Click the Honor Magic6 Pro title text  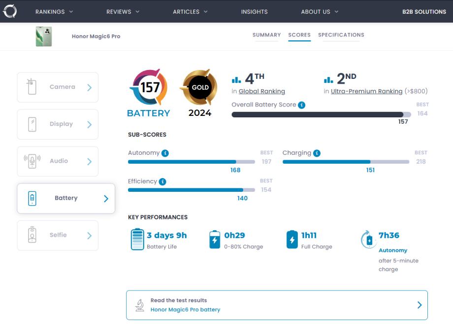pos(96,36)
